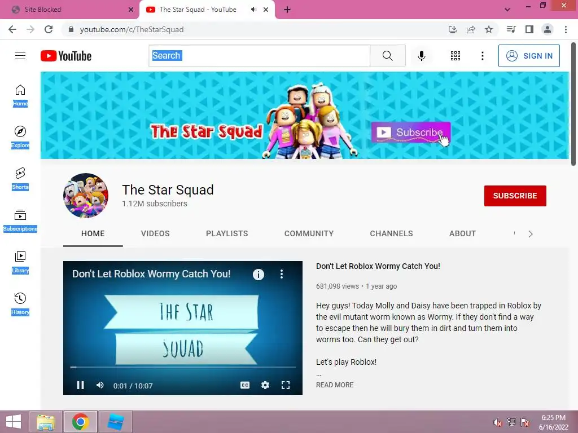The width and height of the screenshot is (578, 433).
Task: Close The Star Squad YouTube tab
Action: 266,10
